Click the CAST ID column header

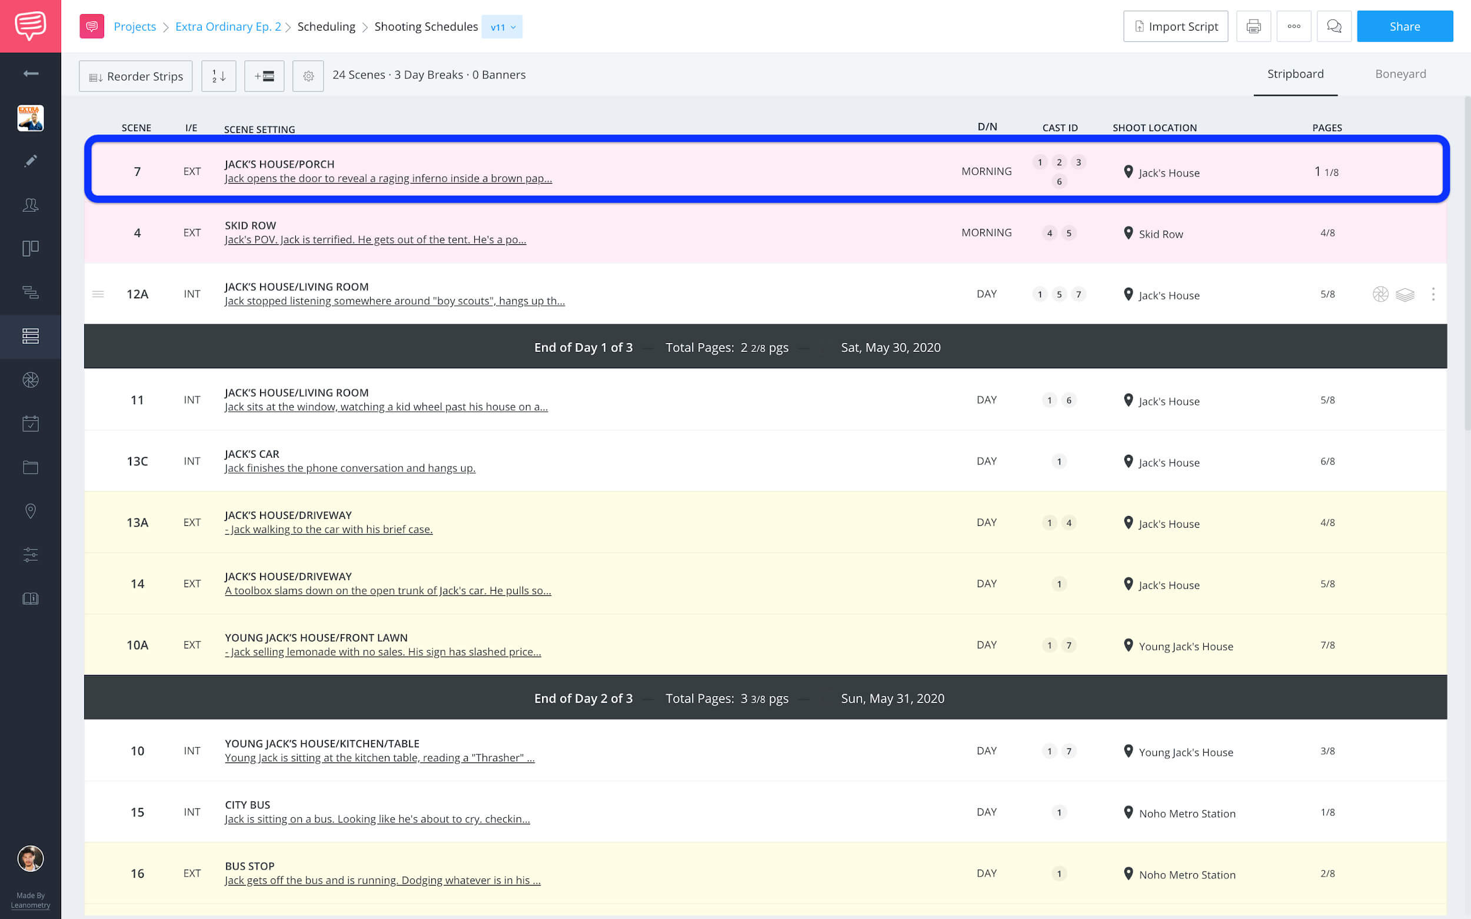coord(1060,128)
